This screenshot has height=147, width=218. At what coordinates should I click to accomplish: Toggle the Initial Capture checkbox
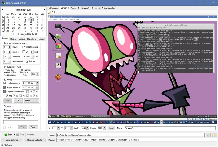click(24, 47)
